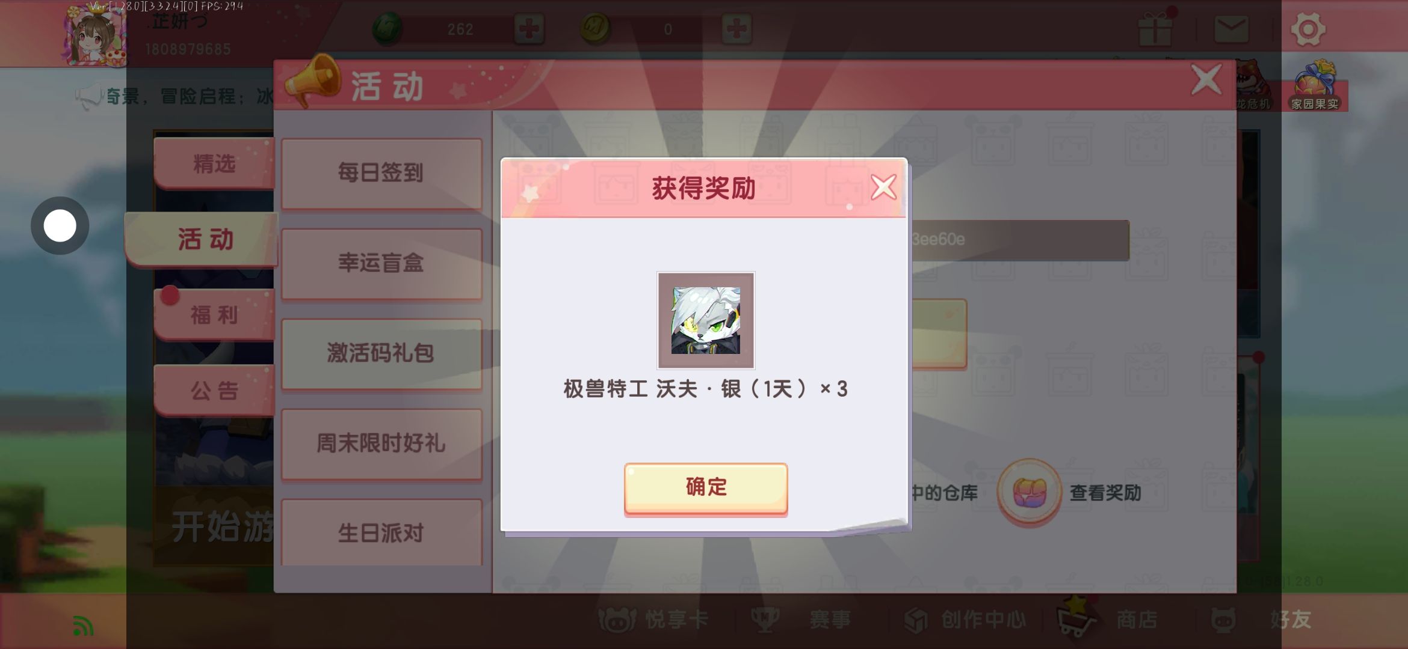The image size is (1408, 649).
Task: Switch to the 公告 announcements tab
Action: pyautogui.click(x=214, y=390)
